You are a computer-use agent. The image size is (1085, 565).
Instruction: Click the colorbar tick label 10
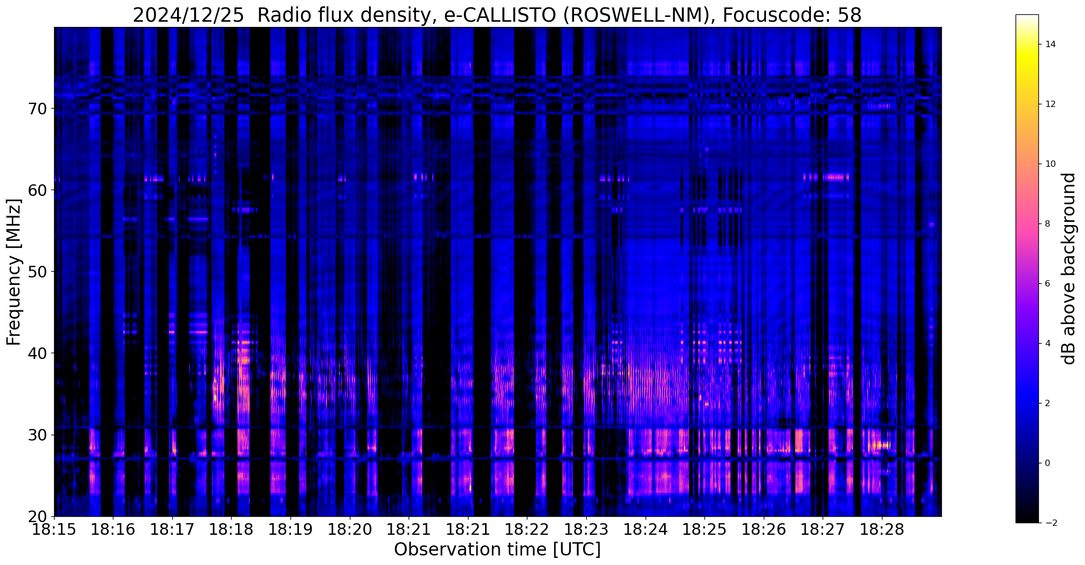pos(1049,164)
